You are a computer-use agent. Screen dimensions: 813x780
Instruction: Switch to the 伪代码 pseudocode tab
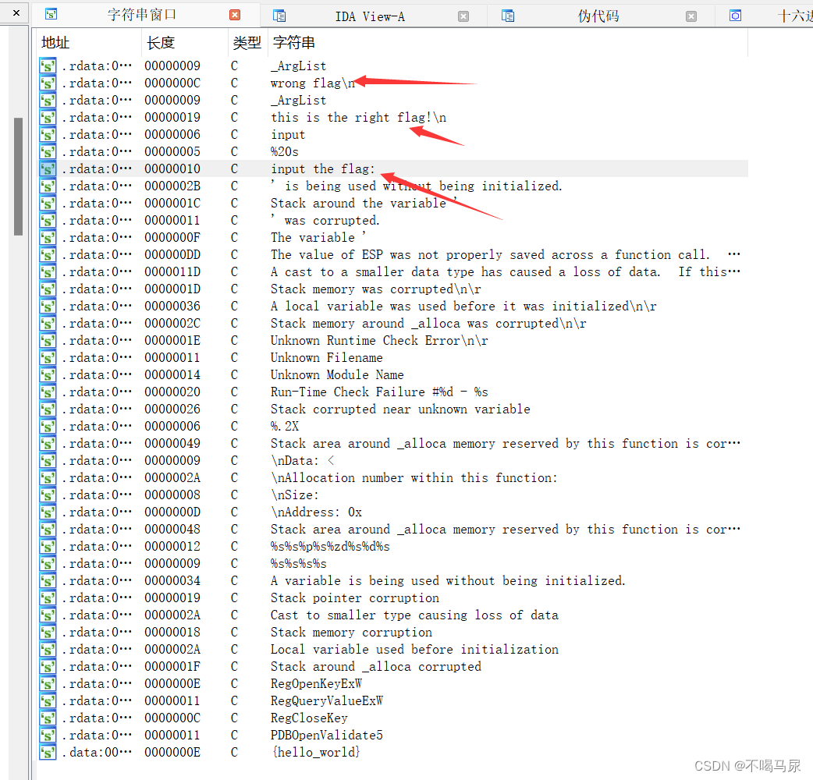pyautogui.click(x=598, y=15)
